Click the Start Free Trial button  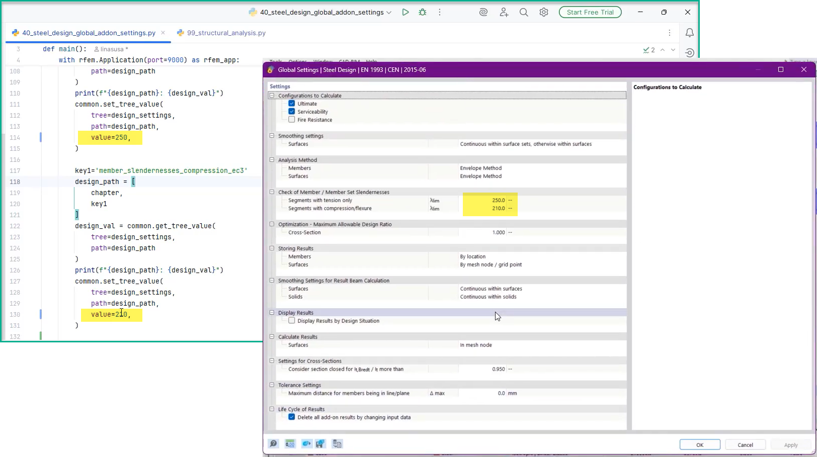(590, 12)
